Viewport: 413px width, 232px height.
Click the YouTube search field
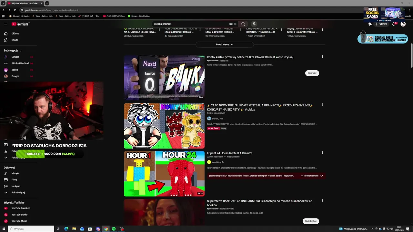[x=190, y=24]
